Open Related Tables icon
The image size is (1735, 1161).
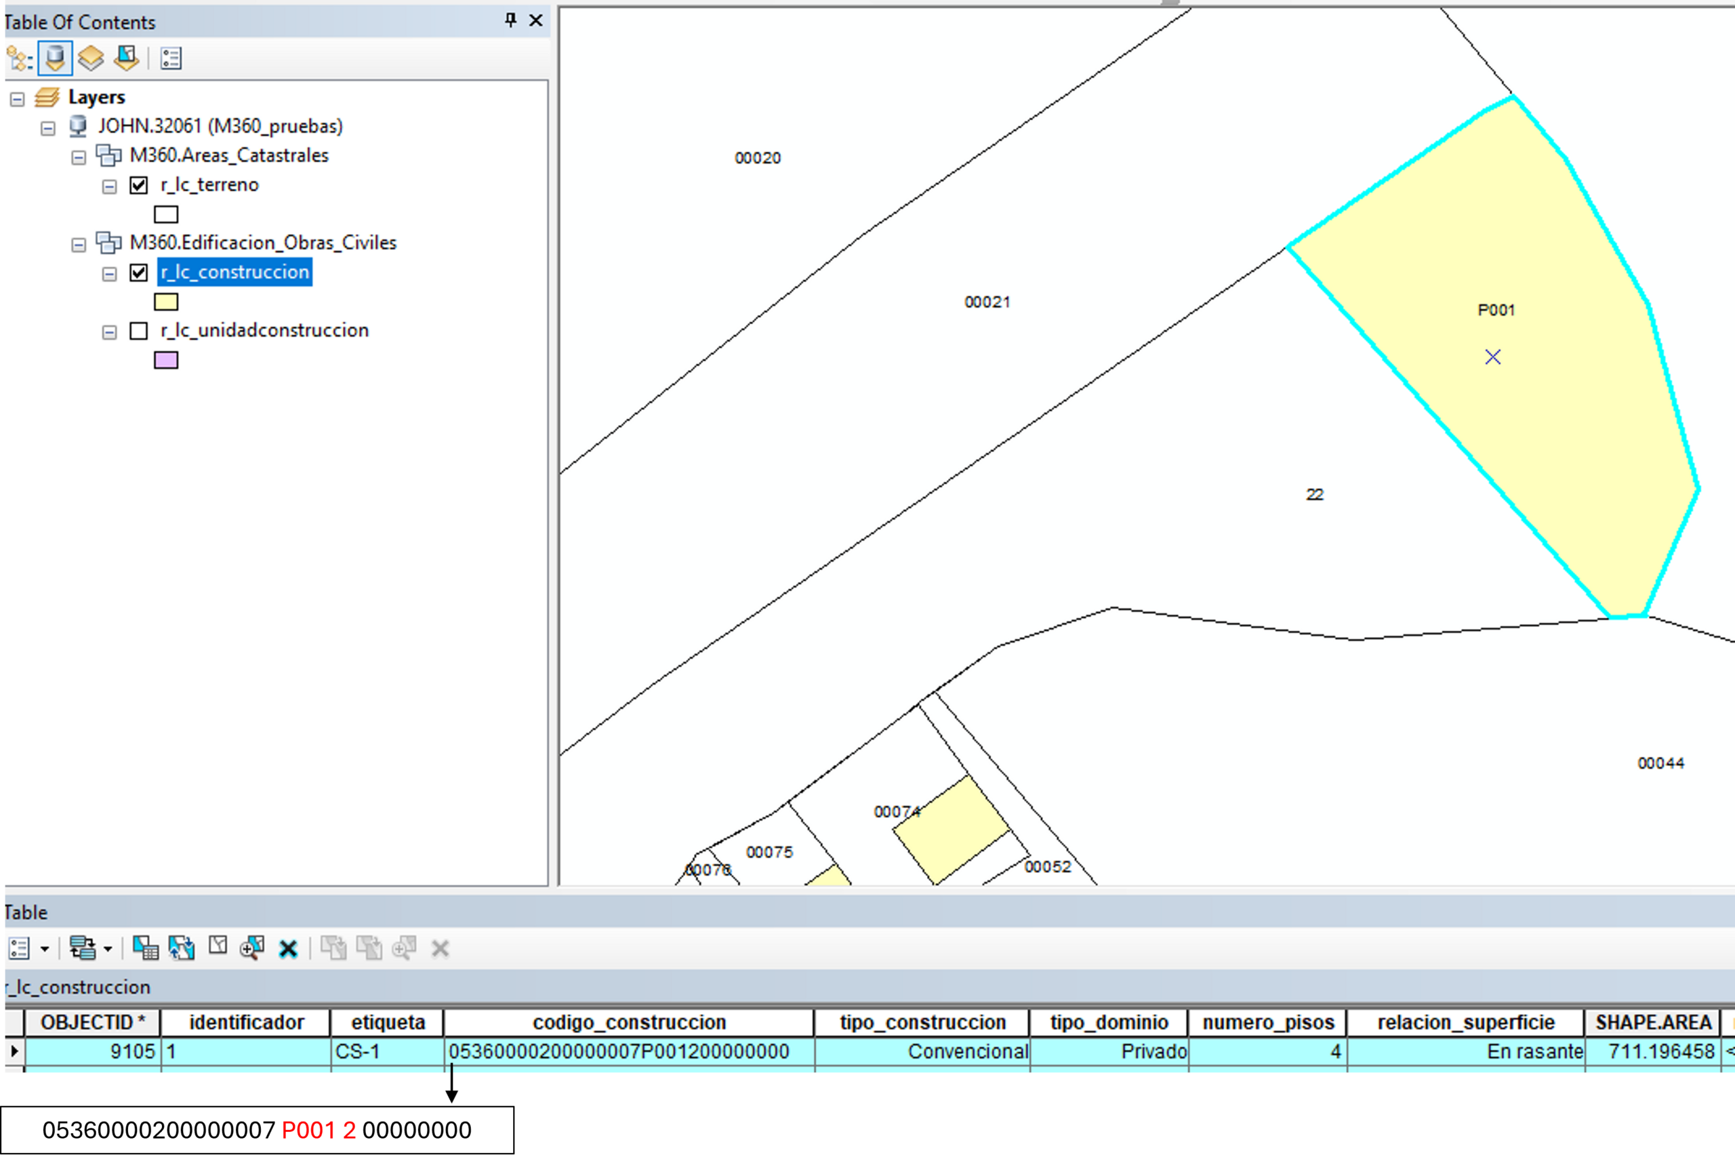point(82,948)
